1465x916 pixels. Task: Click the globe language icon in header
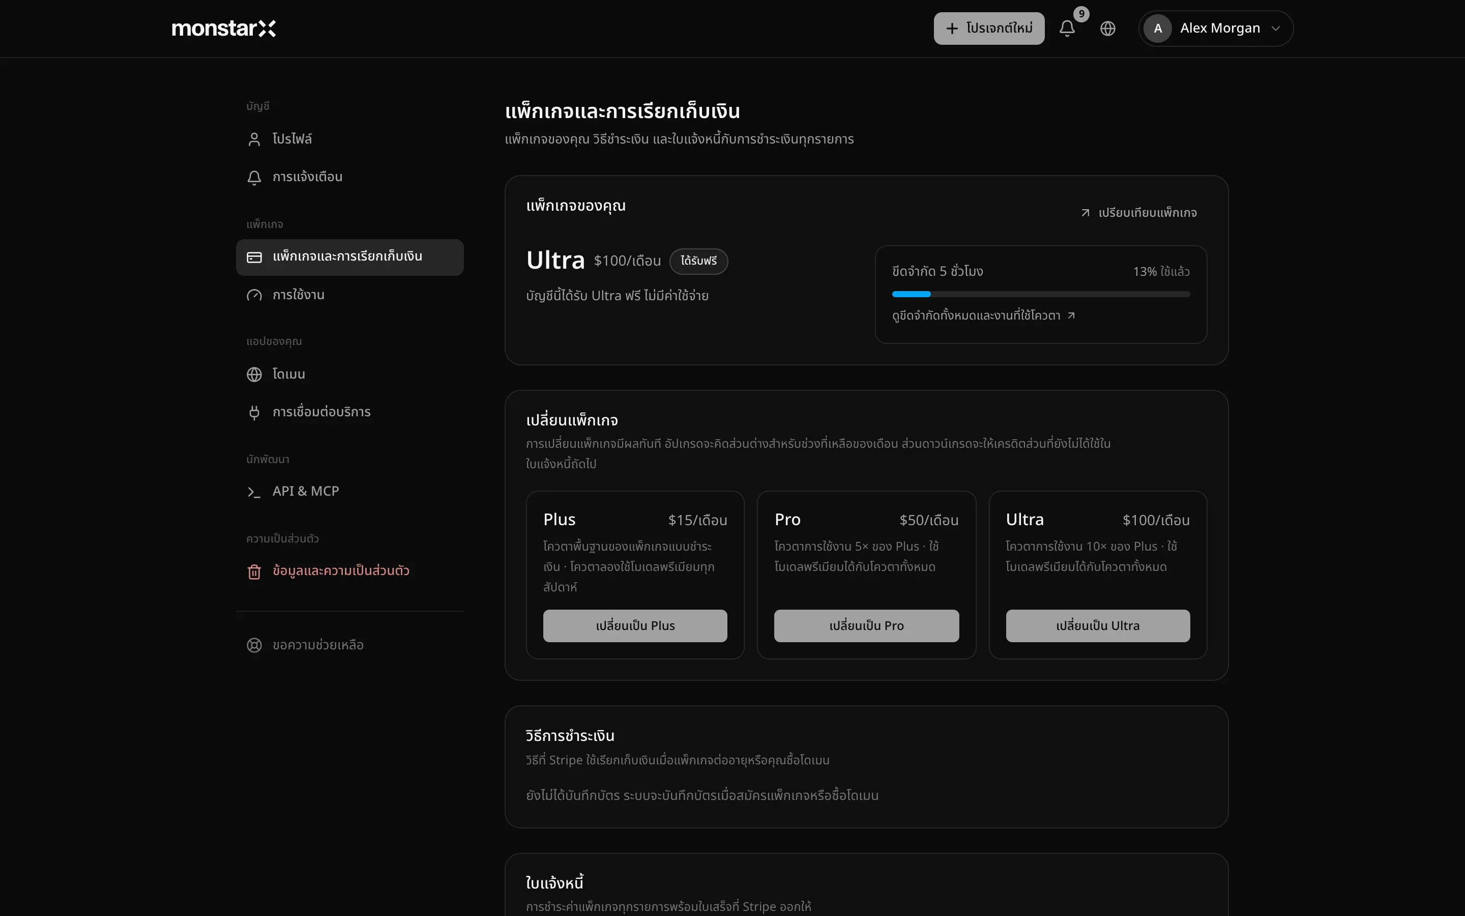(1108, 28)
